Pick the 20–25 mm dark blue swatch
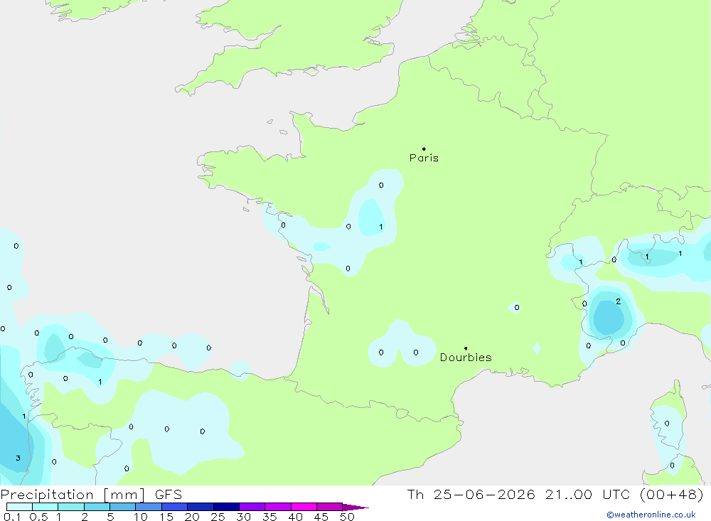 tap(201, 507)
